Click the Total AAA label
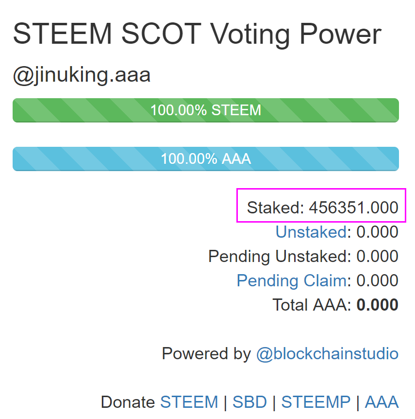The width and height of the screenshot is (415, 419). (311, 305)
